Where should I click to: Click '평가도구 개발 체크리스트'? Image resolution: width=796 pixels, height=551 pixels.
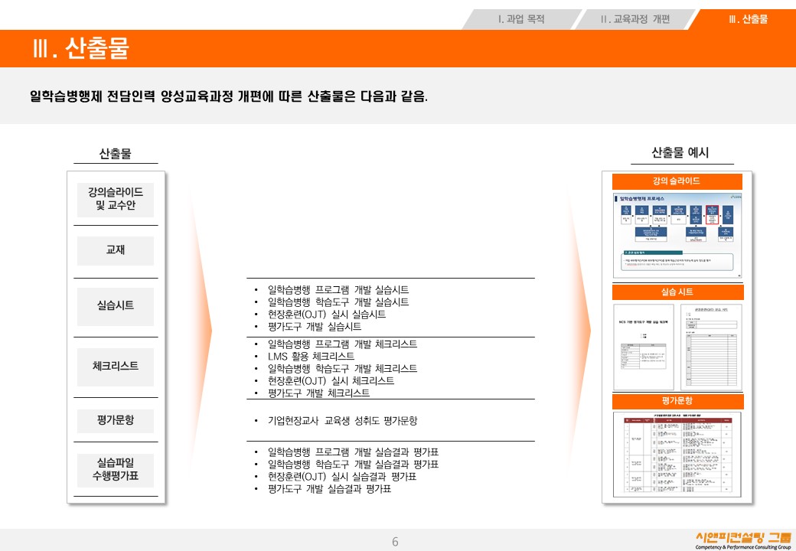318,393
